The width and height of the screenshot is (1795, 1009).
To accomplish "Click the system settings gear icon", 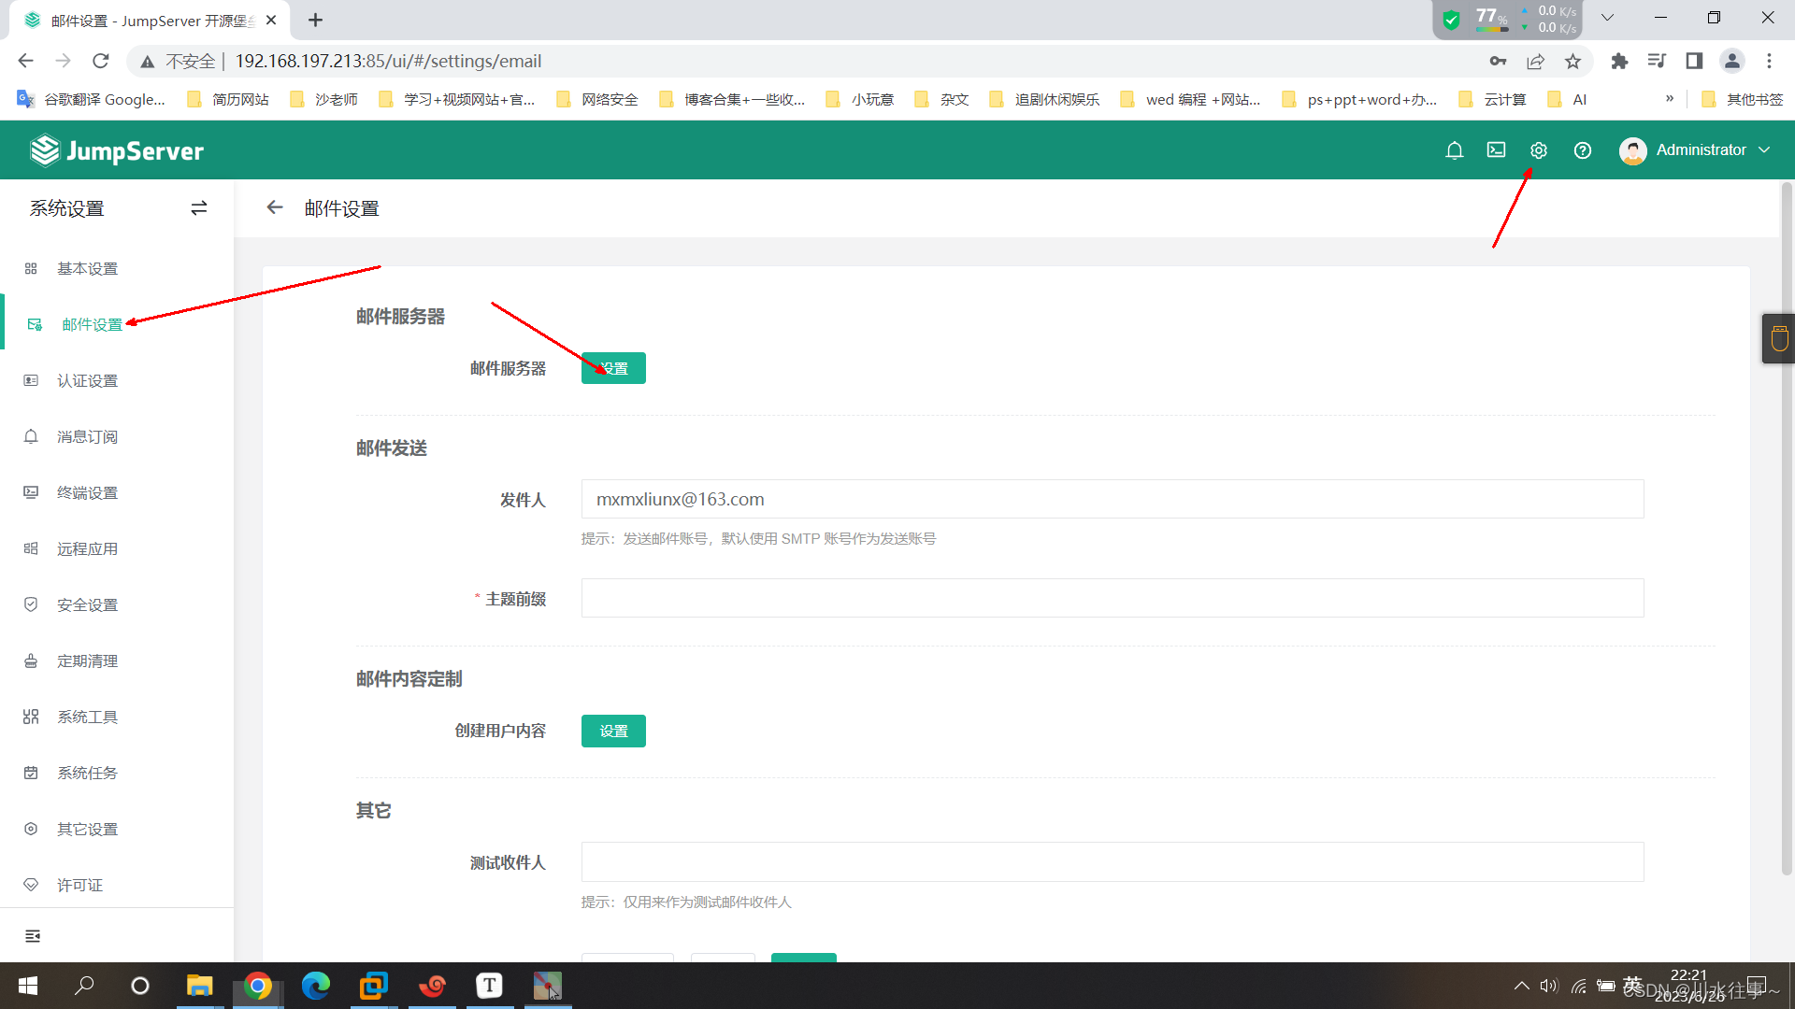I will click(1538, 150).
